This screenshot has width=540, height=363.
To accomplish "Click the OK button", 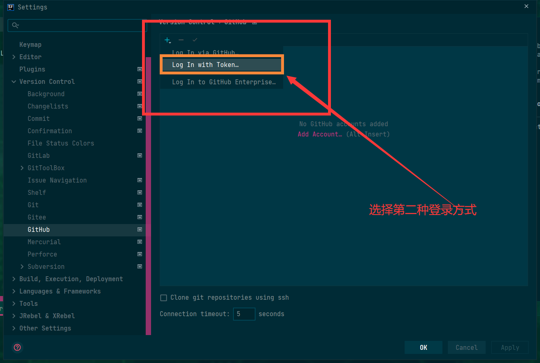I will (424, 347).
